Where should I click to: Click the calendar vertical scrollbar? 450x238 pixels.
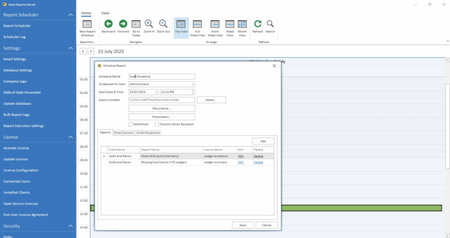(447, 126)
